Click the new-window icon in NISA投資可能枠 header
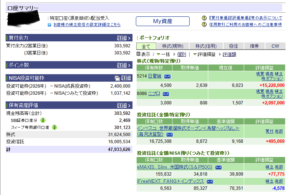 tap(117, 78)
